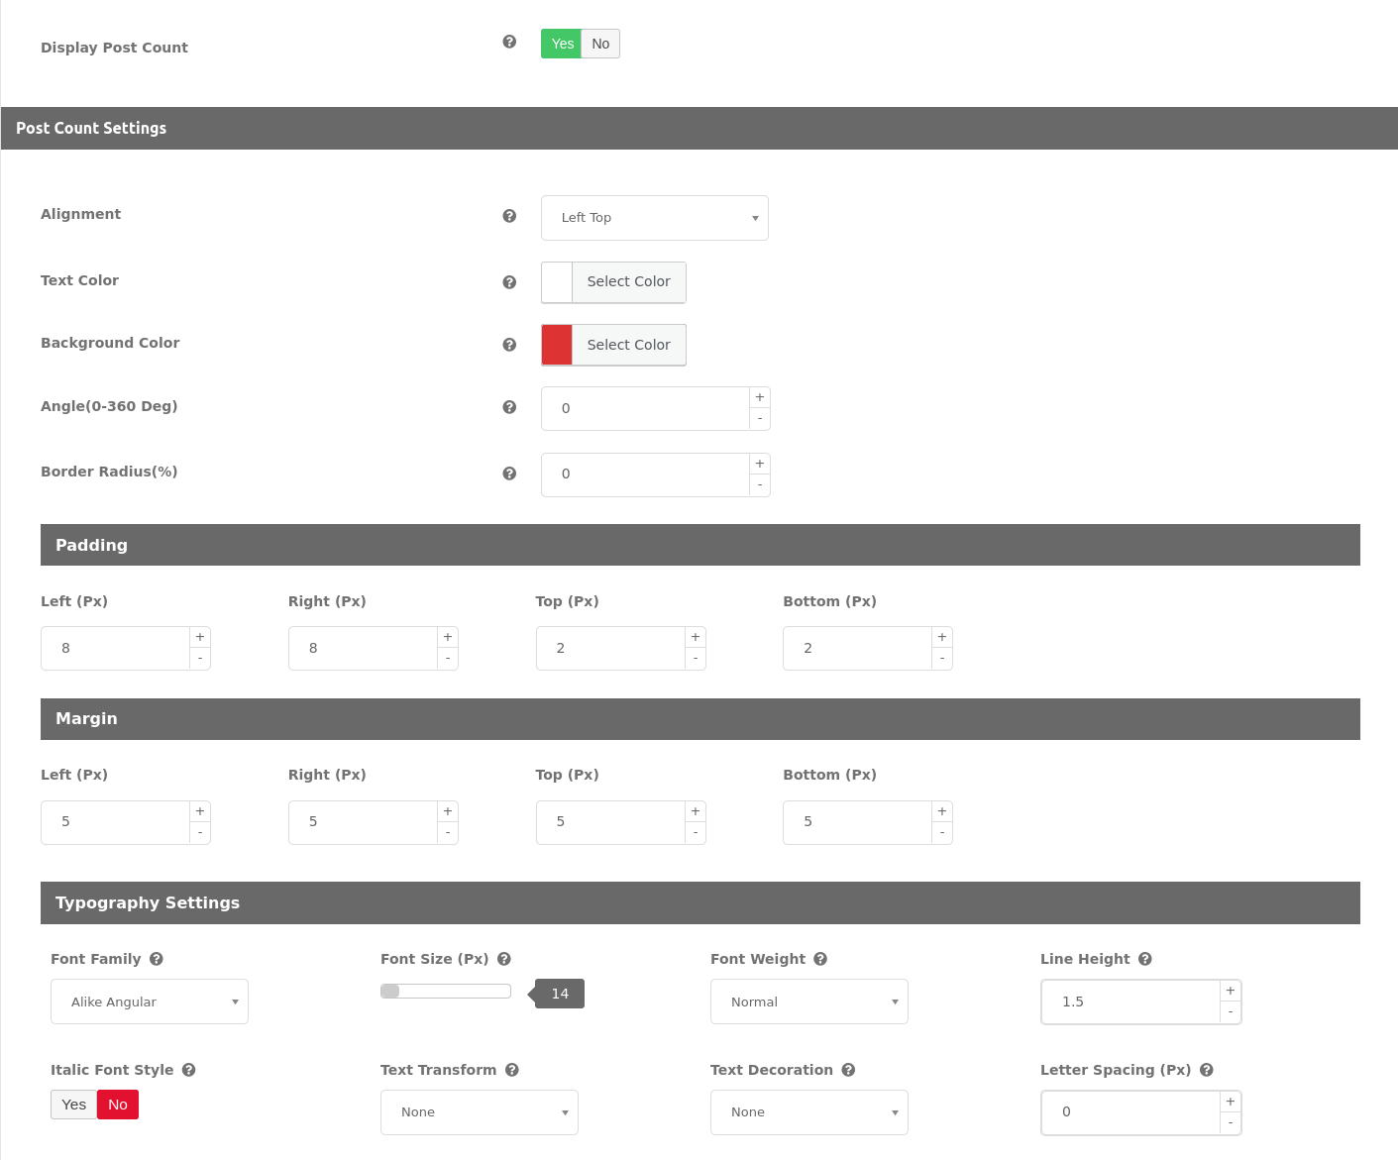Click help icon beside Text Color

tap(509, 282)
